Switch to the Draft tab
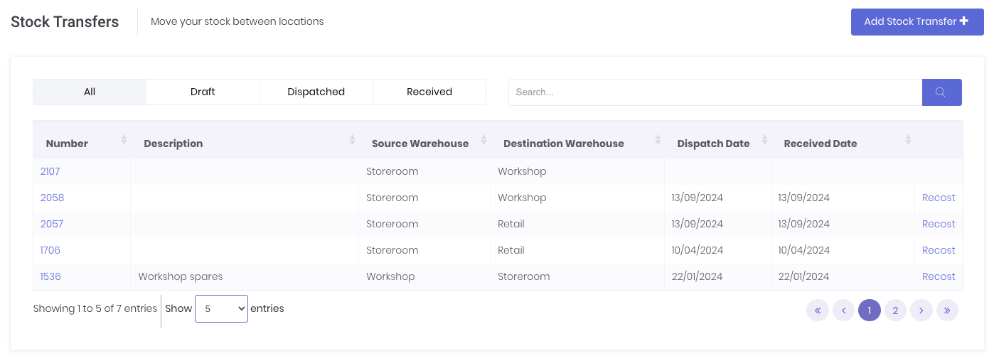The height and width of the screenshot is (356, 994). pos(203,92)
